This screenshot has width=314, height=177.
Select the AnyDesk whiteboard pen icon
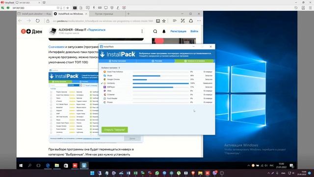pos(118,8)
